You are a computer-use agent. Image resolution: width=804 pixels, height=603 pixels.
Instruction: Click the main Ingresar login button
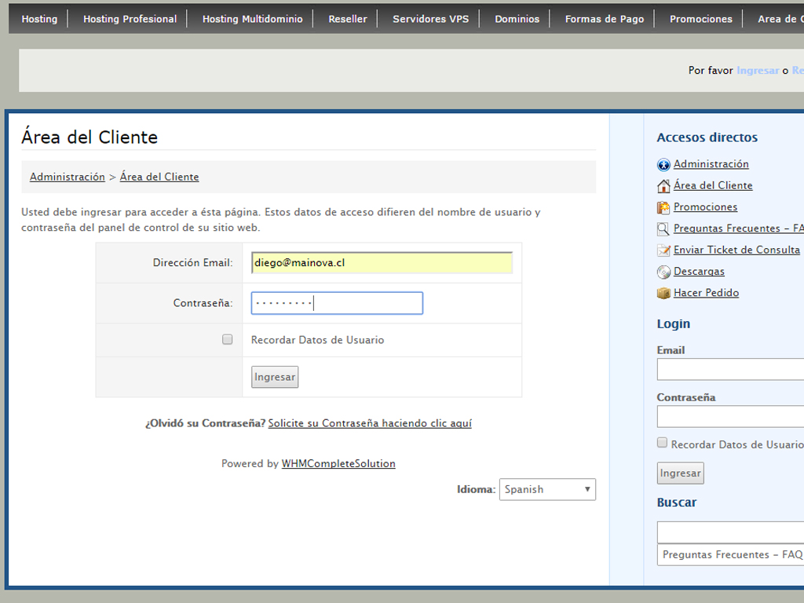(x=275, y=377)
